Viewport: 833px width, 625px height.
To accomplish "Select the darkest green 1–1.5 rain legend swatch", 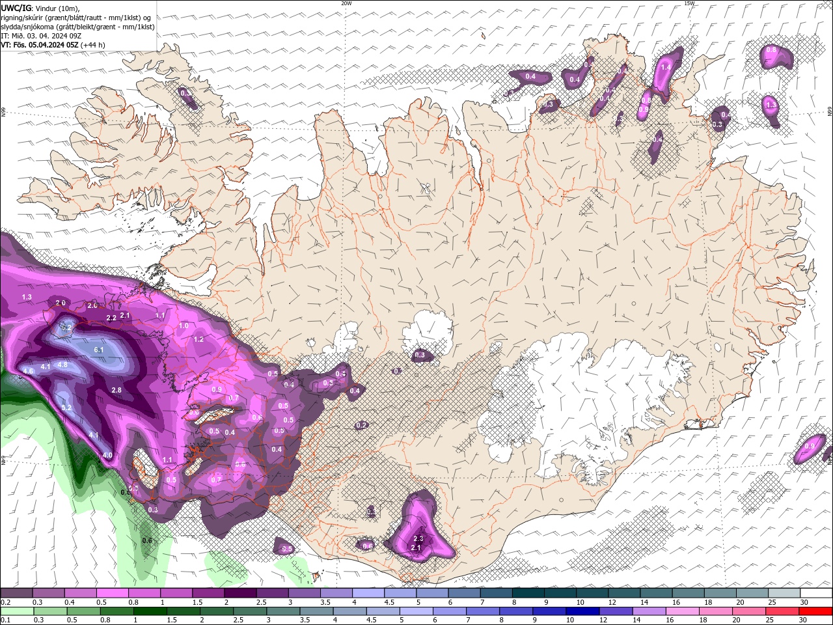I will coord(150,611).
